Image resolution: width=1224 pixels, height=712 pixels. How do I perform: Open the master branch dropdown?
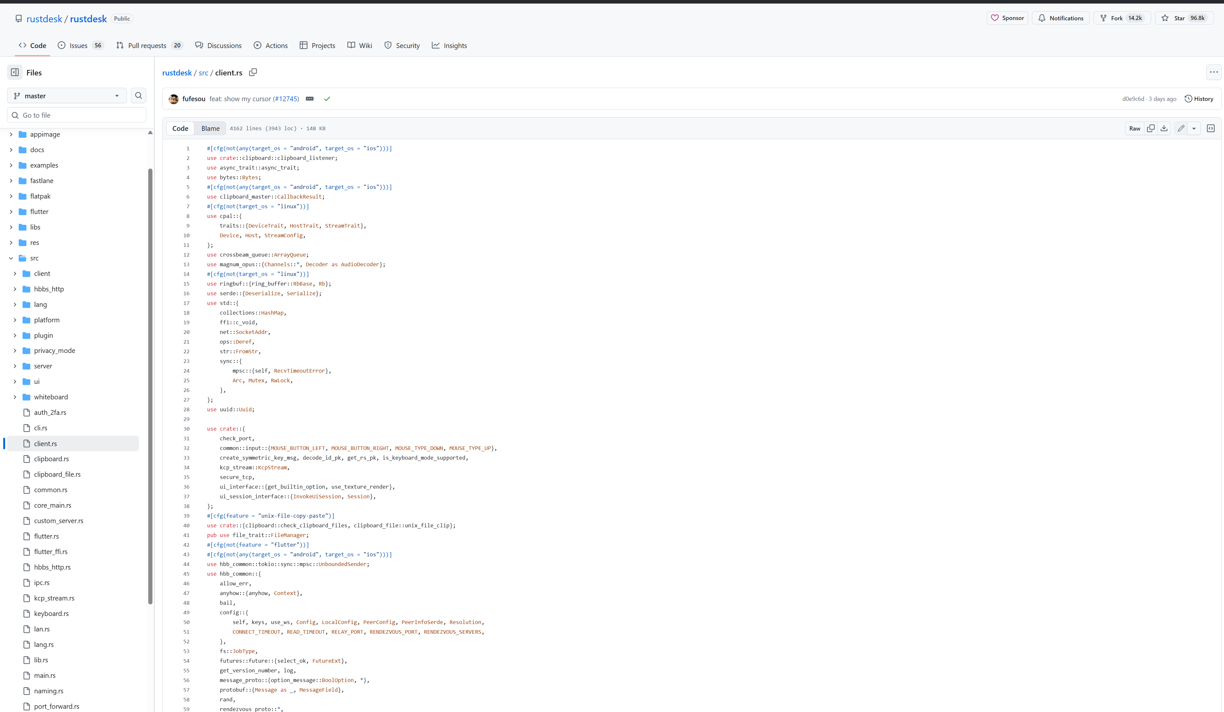click(67, 96)
